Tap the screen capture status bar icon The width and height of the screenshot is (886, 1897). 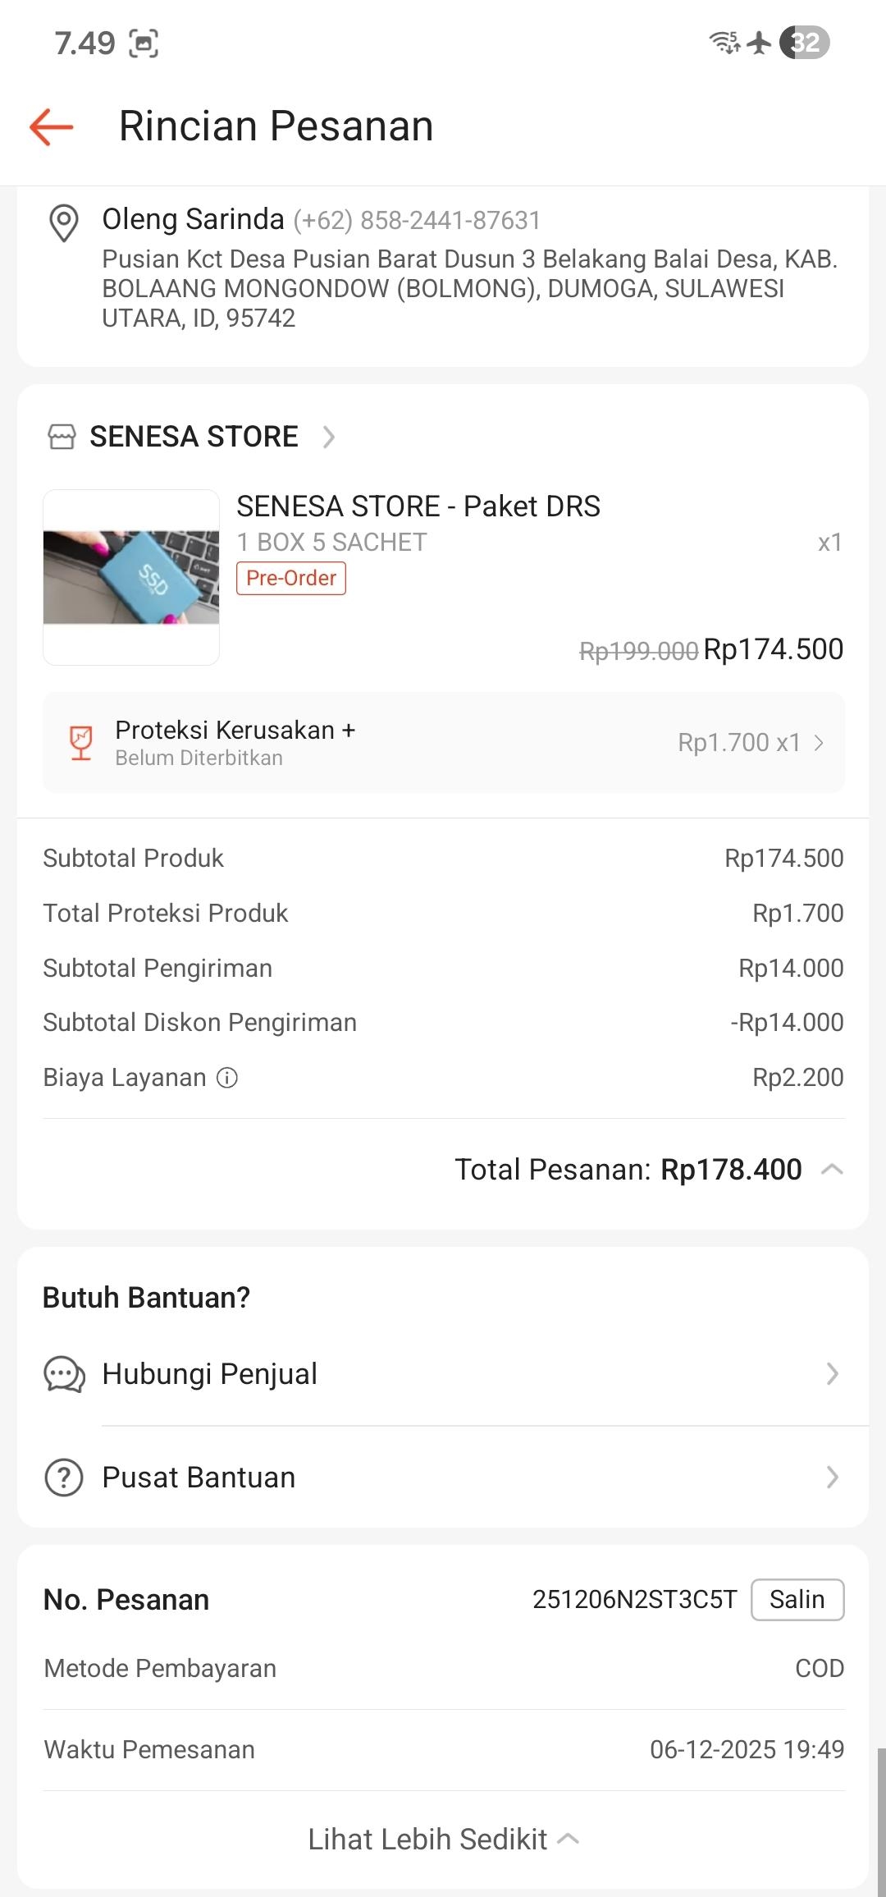[x=144, y=44]
